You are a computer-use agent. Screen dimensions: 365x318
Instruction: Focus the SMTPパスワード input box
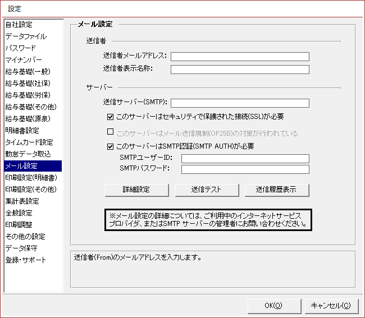tap(245, 169)
